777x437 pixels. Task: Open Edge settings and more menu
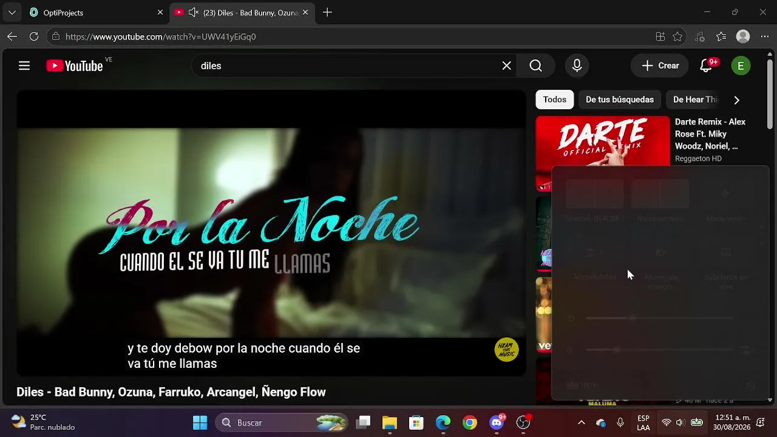[764, 36]
